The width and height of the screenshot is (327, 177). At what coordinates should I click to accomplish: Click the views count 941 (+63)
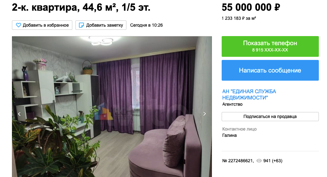tap(273, 161)
